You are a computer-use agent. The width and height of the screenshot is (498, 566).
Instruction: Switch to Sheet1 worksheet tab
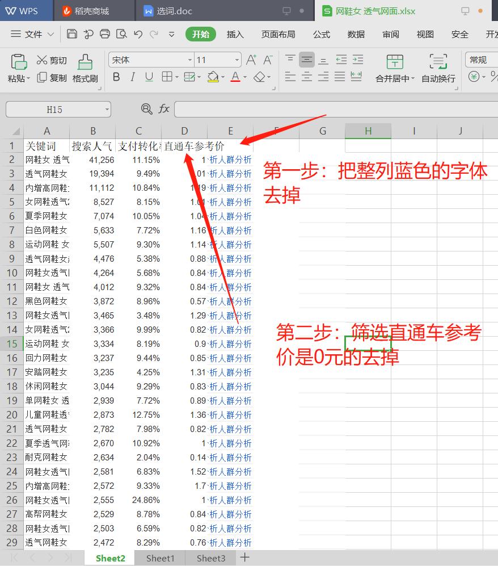click(160, 559)
